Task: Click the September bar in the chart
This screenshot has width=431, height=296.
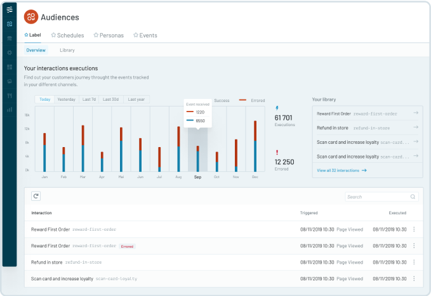Action: pyautogui.click(x=197, y=158)
